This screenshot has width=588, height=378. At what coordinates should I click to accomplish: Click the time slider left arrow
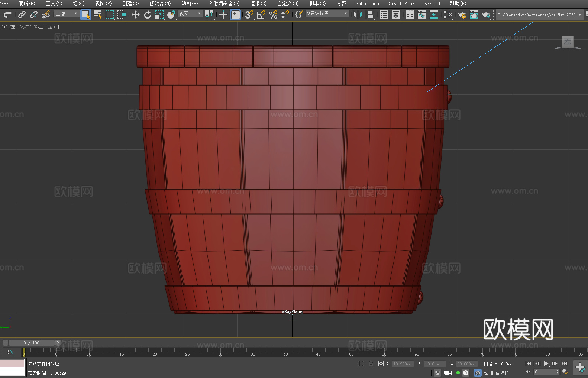pos(5,343)
